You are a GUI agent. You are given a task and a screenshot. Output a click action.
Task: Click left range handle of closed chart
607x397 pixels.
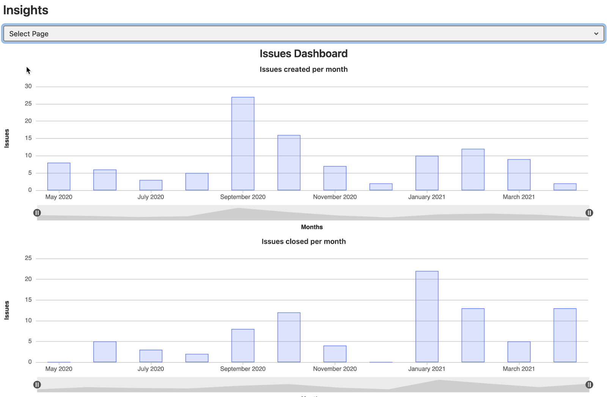coord(37,385)
